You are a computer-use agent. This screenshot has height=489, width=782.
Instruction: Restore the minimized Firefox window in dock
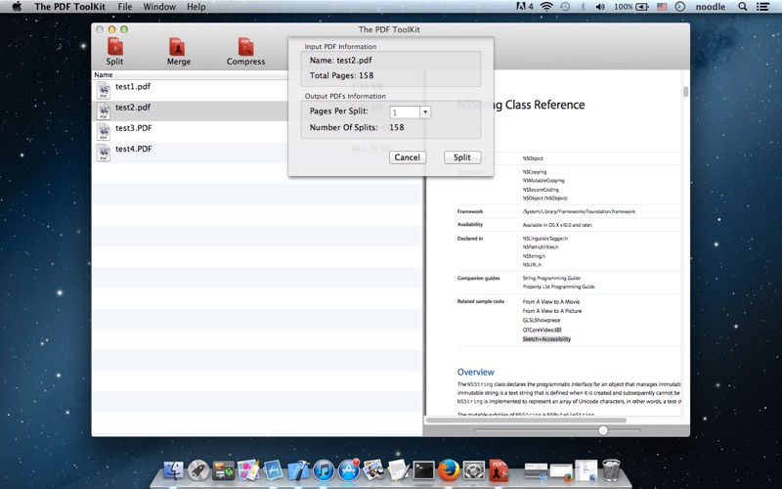point(561,471)
